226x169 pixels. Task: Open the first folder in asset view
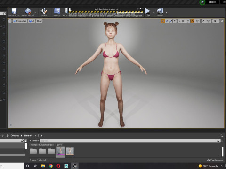pos(33,151)
